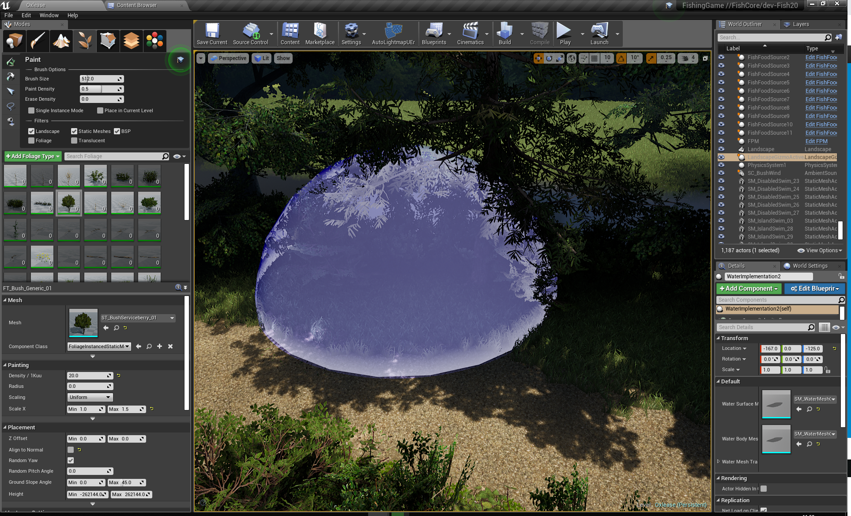
Task: Click Launch toolbar icon
Action: (599, 34)
